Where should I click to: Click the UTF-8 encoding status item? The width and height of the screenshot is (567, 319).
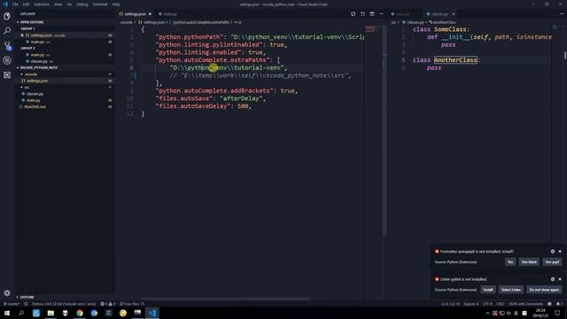(487, 304)
